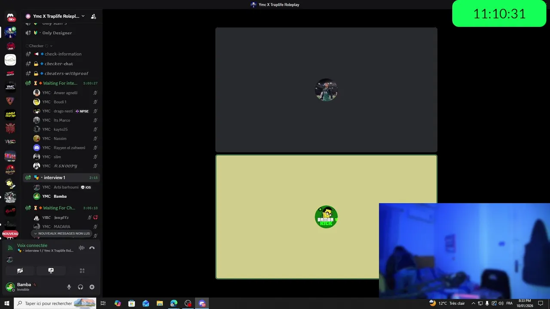Click user slim in voice list
This screenshot has height=309, width=550.
coord(65,157)
